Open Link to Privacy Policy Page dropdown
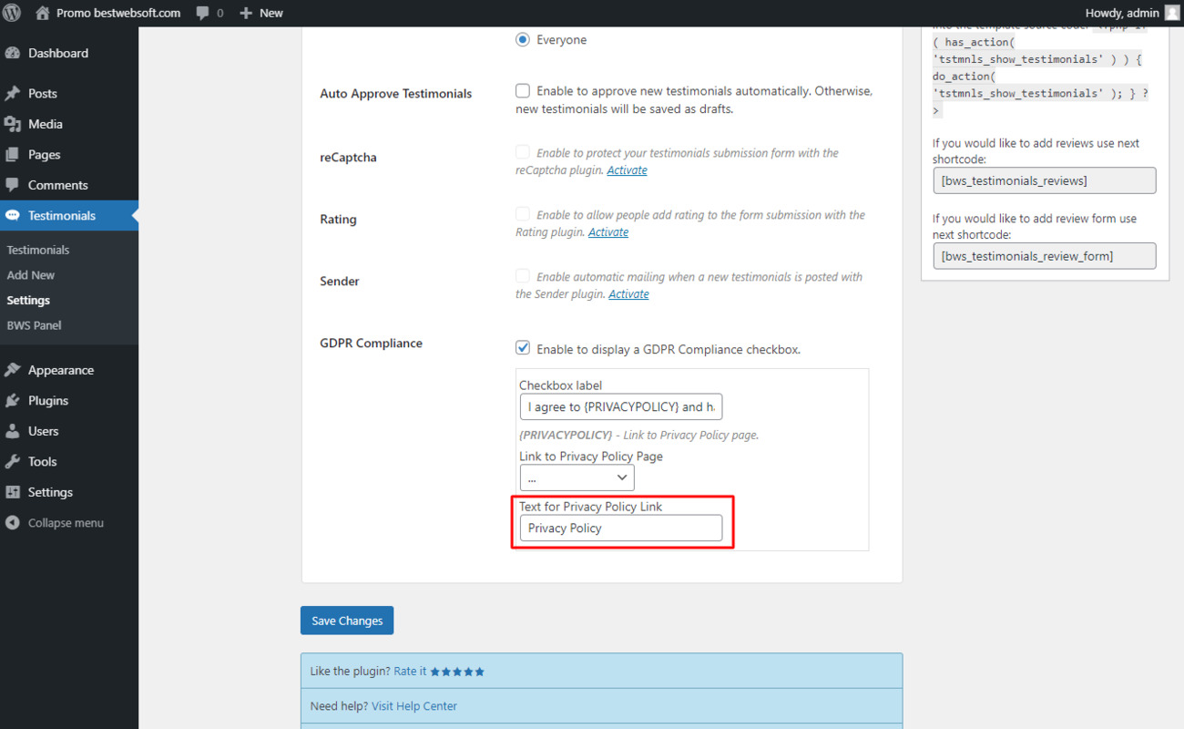 pos(577,477)
